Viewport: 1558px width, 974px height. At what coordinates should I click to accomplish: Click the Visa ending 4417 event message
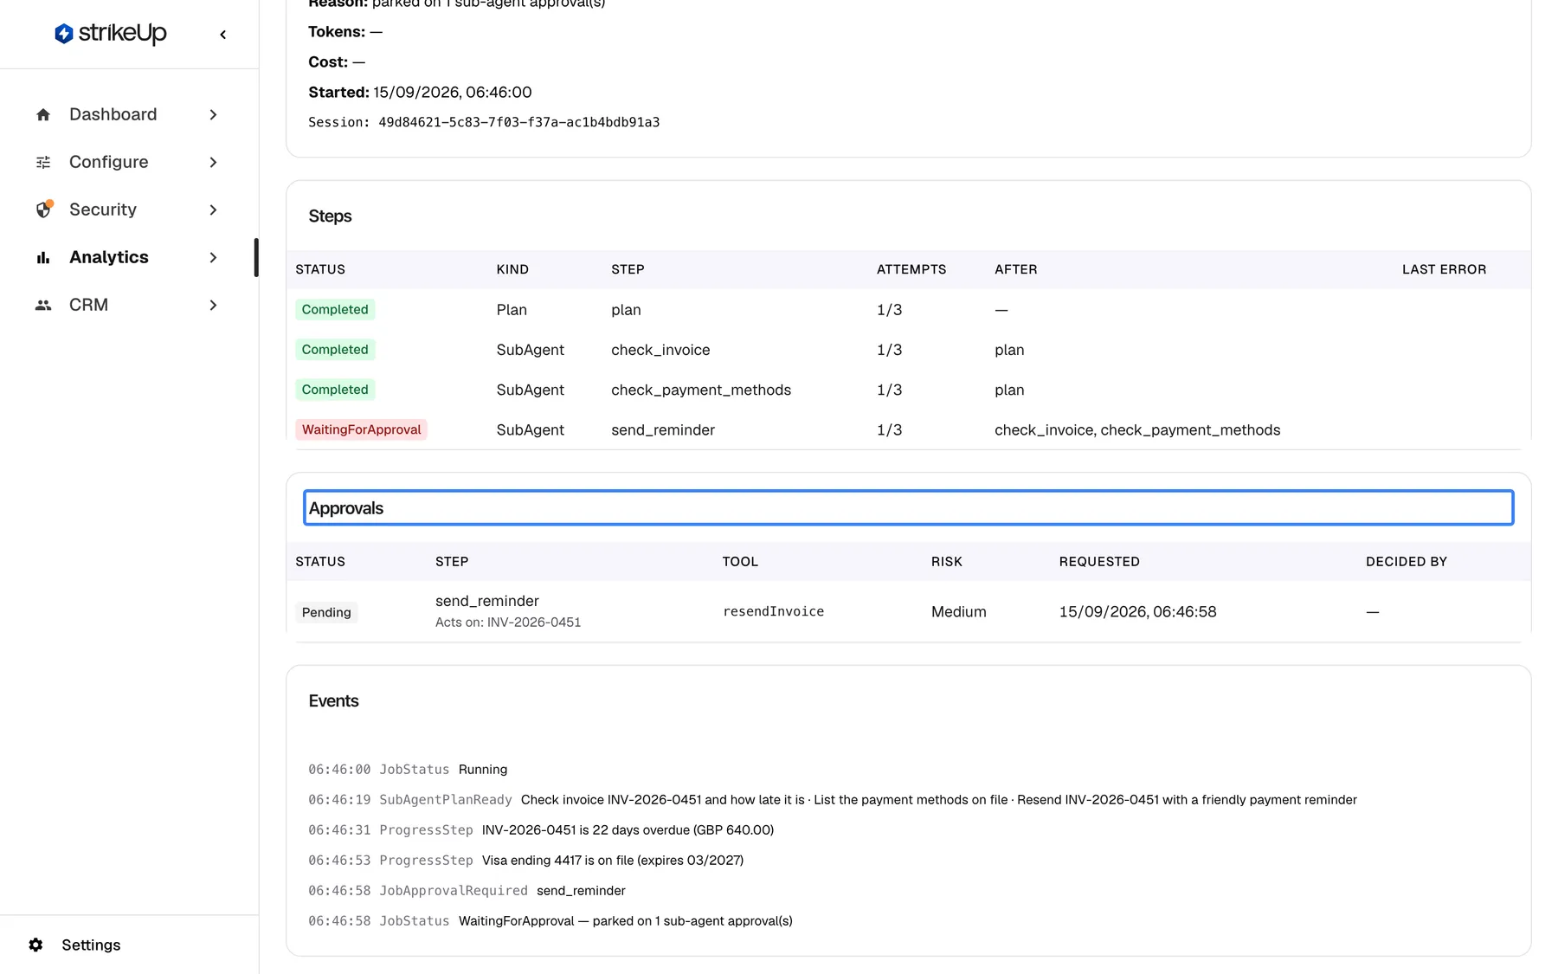pos(612,861)
